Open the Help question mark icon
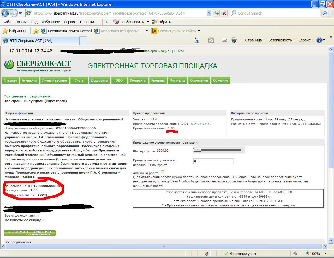This screenshot has height=258, width=334. tap(319, 40)
